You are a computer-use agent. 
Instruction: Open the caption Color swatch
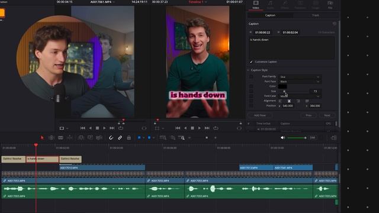point(282,86)
